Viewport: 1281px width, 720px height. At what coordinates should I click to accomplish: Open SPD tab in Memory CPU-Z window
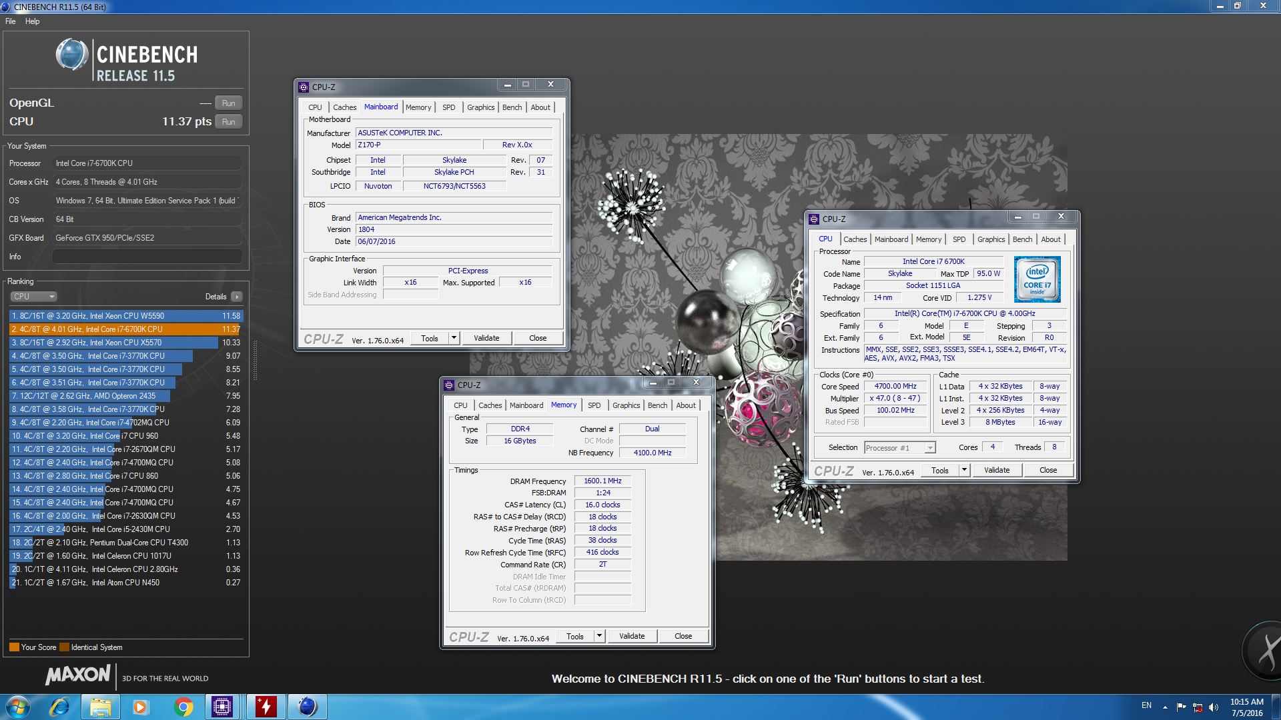[594, 405]
